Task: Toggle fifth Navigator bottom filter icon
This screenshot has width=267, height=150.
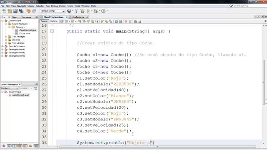Action: 25,146
